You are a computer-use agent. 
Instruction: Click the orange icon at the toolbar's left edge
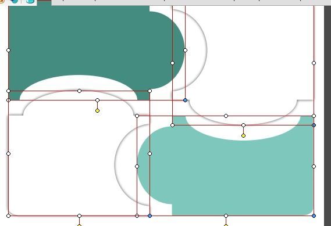pos(1,1)
